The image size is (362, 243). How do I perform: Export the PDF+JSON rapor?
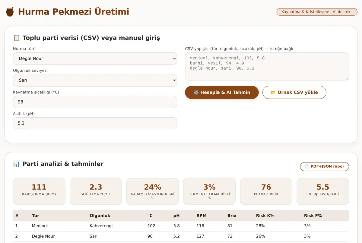324,166
